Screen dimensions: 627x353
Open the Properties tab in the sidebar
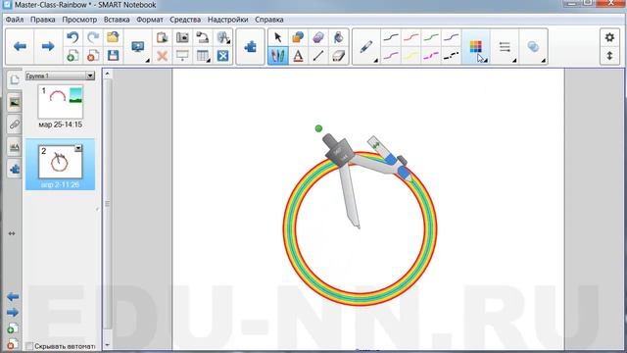(15, 147)
